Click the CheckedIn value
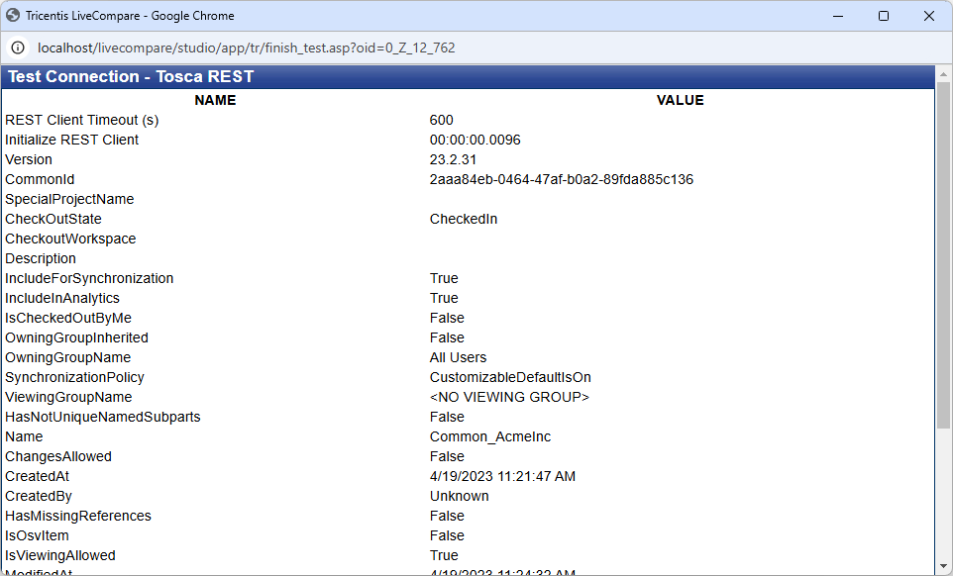Viewport: 953px width, 576px height. tap(464, 219)
